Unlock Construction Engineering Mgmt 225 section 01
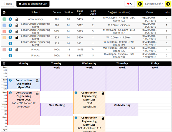Image resolution: width=172 pixels, height=132 pixels. coord(17,37)
